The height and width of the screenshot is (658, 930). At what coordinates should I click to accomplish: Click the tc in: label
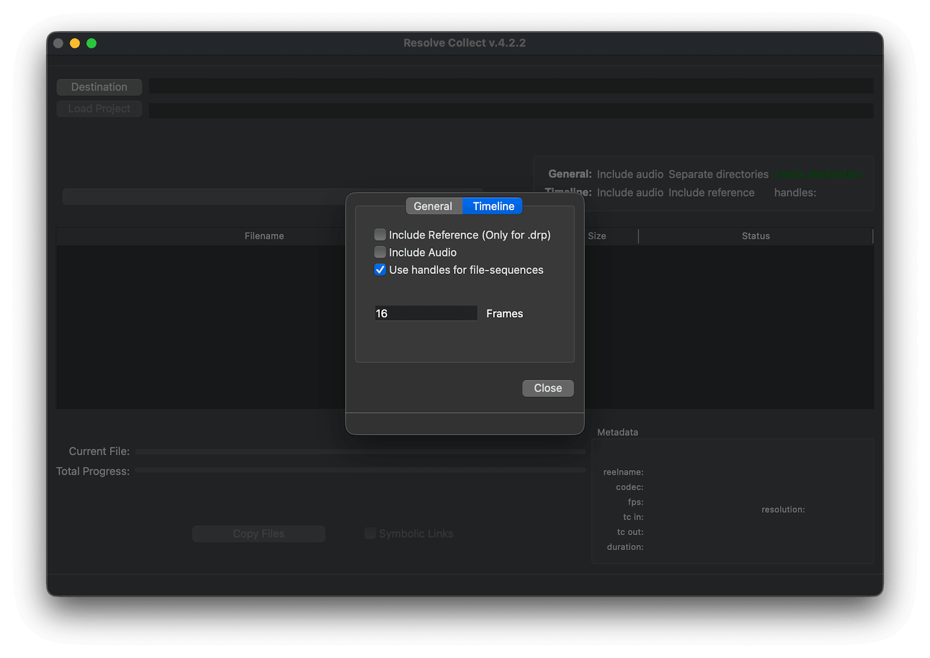tap(634, 517)
